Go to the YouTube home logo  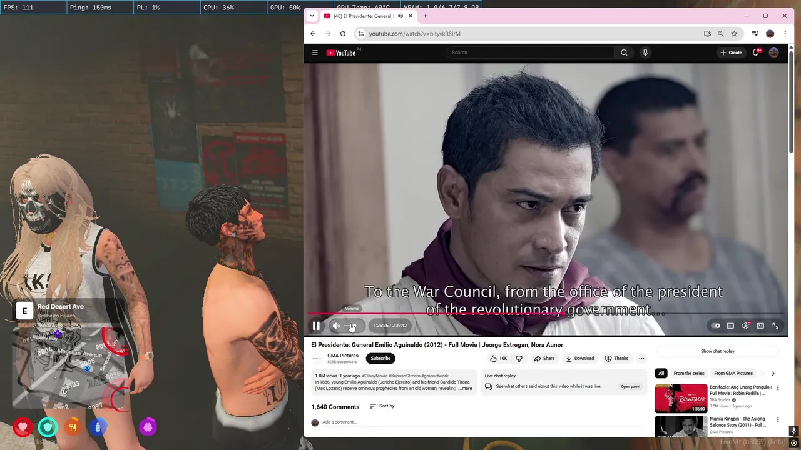pos(341,52)
